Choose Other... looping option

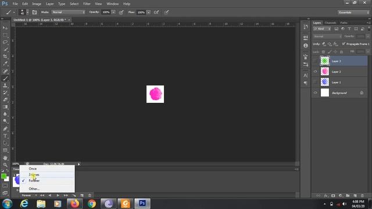tap(47, 189)
